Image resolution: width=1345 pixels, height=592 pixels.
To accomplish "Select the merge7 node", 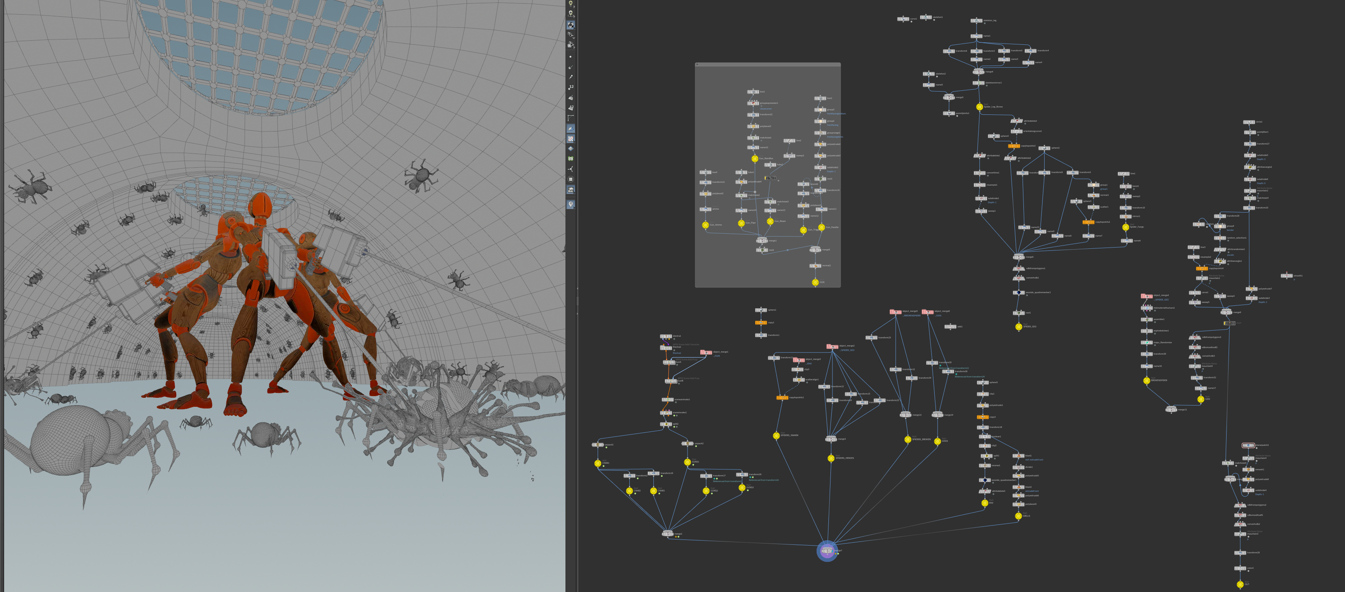I will tap(827, 551).
